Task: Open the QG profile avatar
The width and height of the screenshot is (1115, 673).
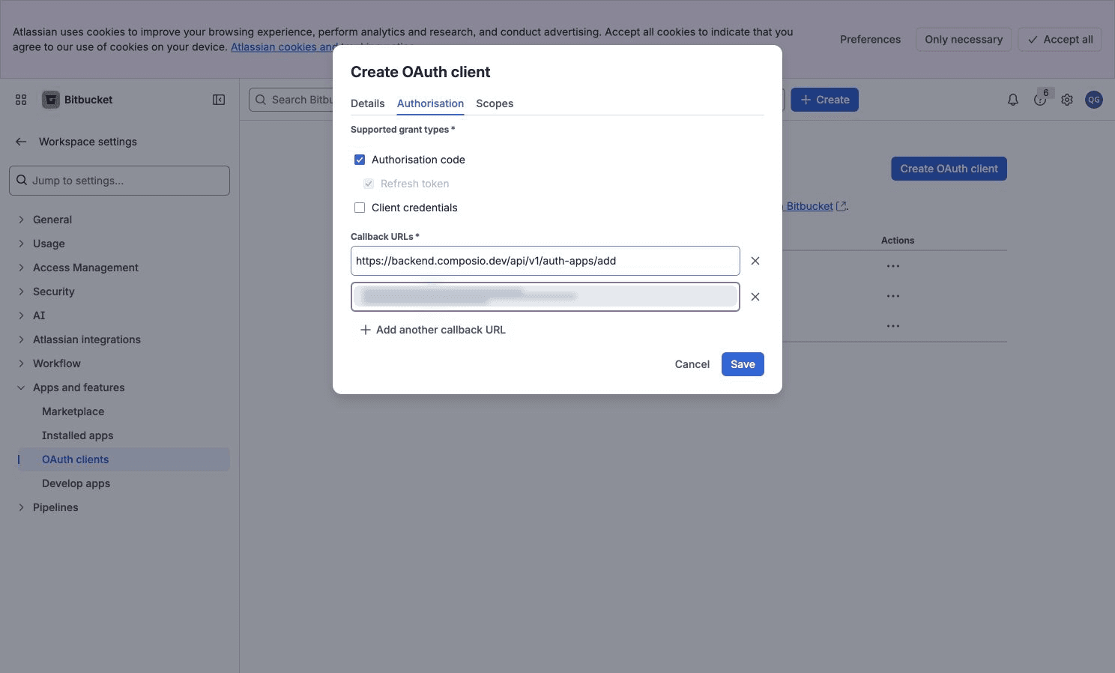Action: coord(1094,100)
